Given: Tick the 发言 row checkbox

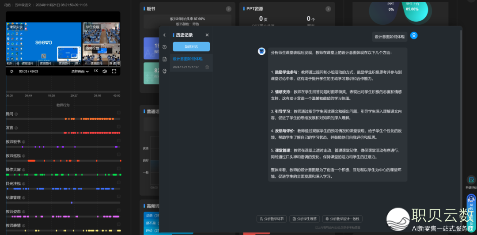Looking at the screenshot, I should click(119, 127).
